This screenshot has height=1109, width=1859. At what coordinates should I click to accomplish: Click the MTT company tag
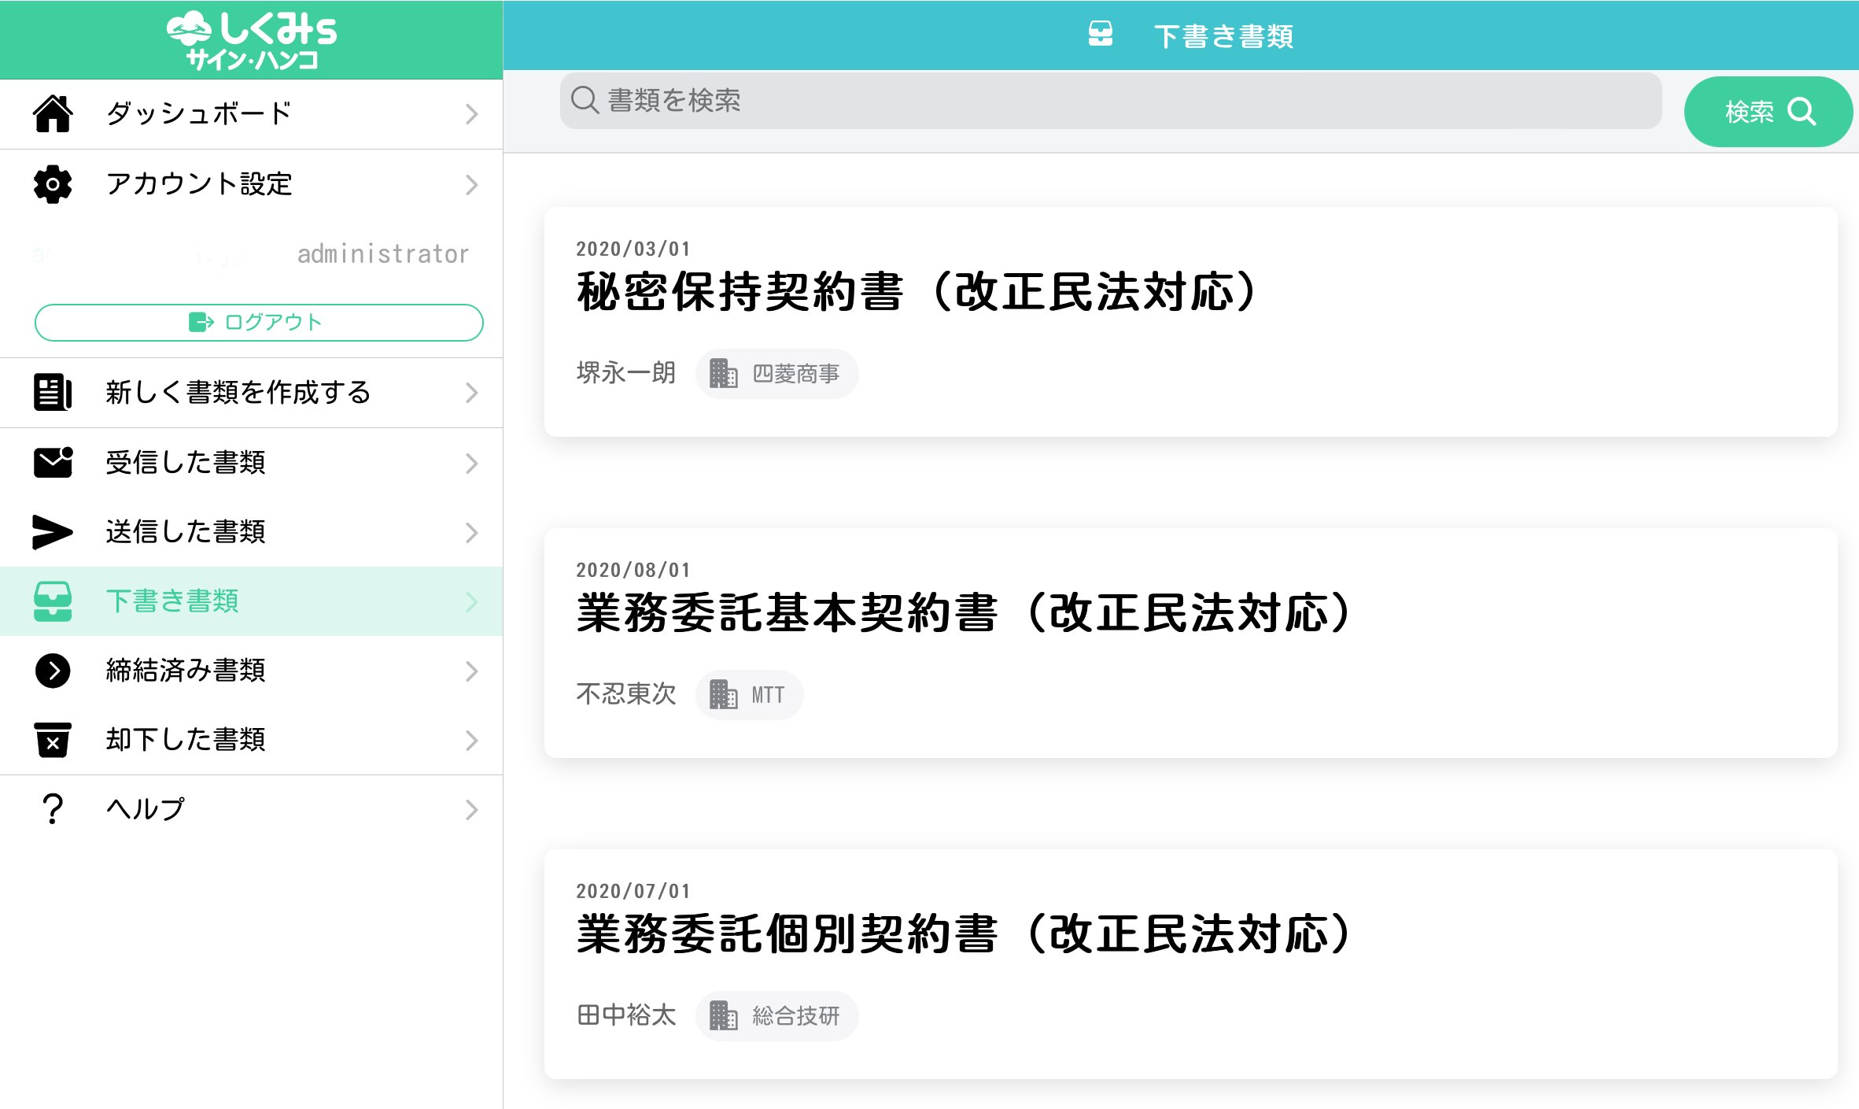pyautogui.click(x=749, y=695)
